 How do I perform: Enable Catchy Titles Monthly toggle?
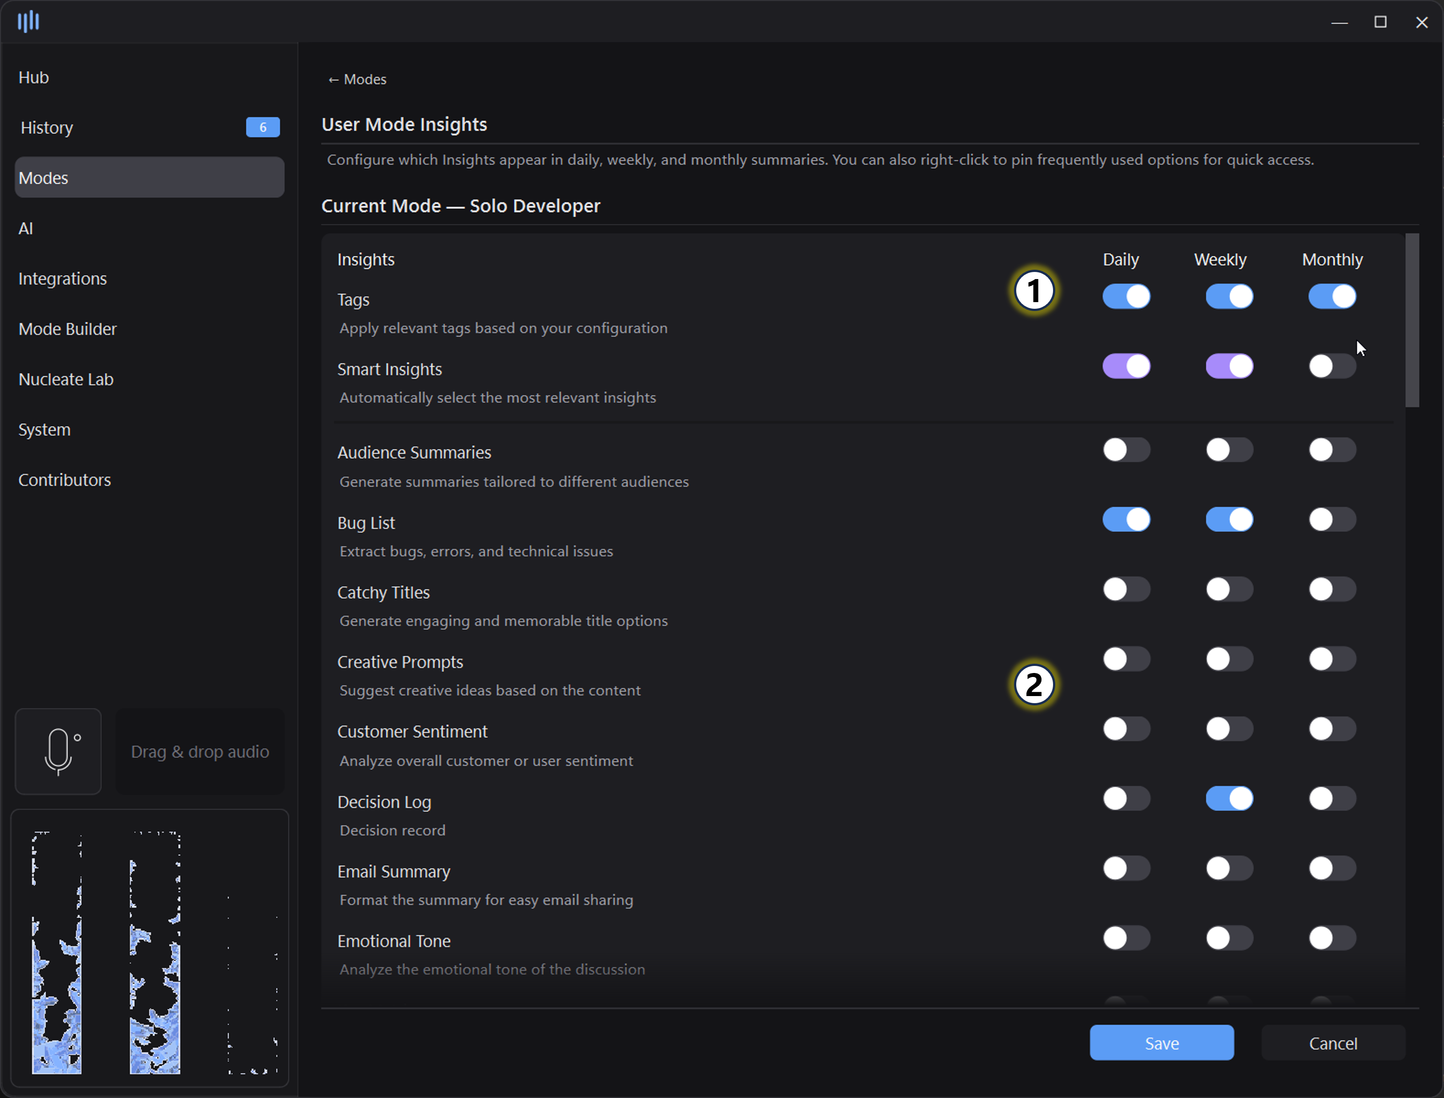(x=1332, y=590)
